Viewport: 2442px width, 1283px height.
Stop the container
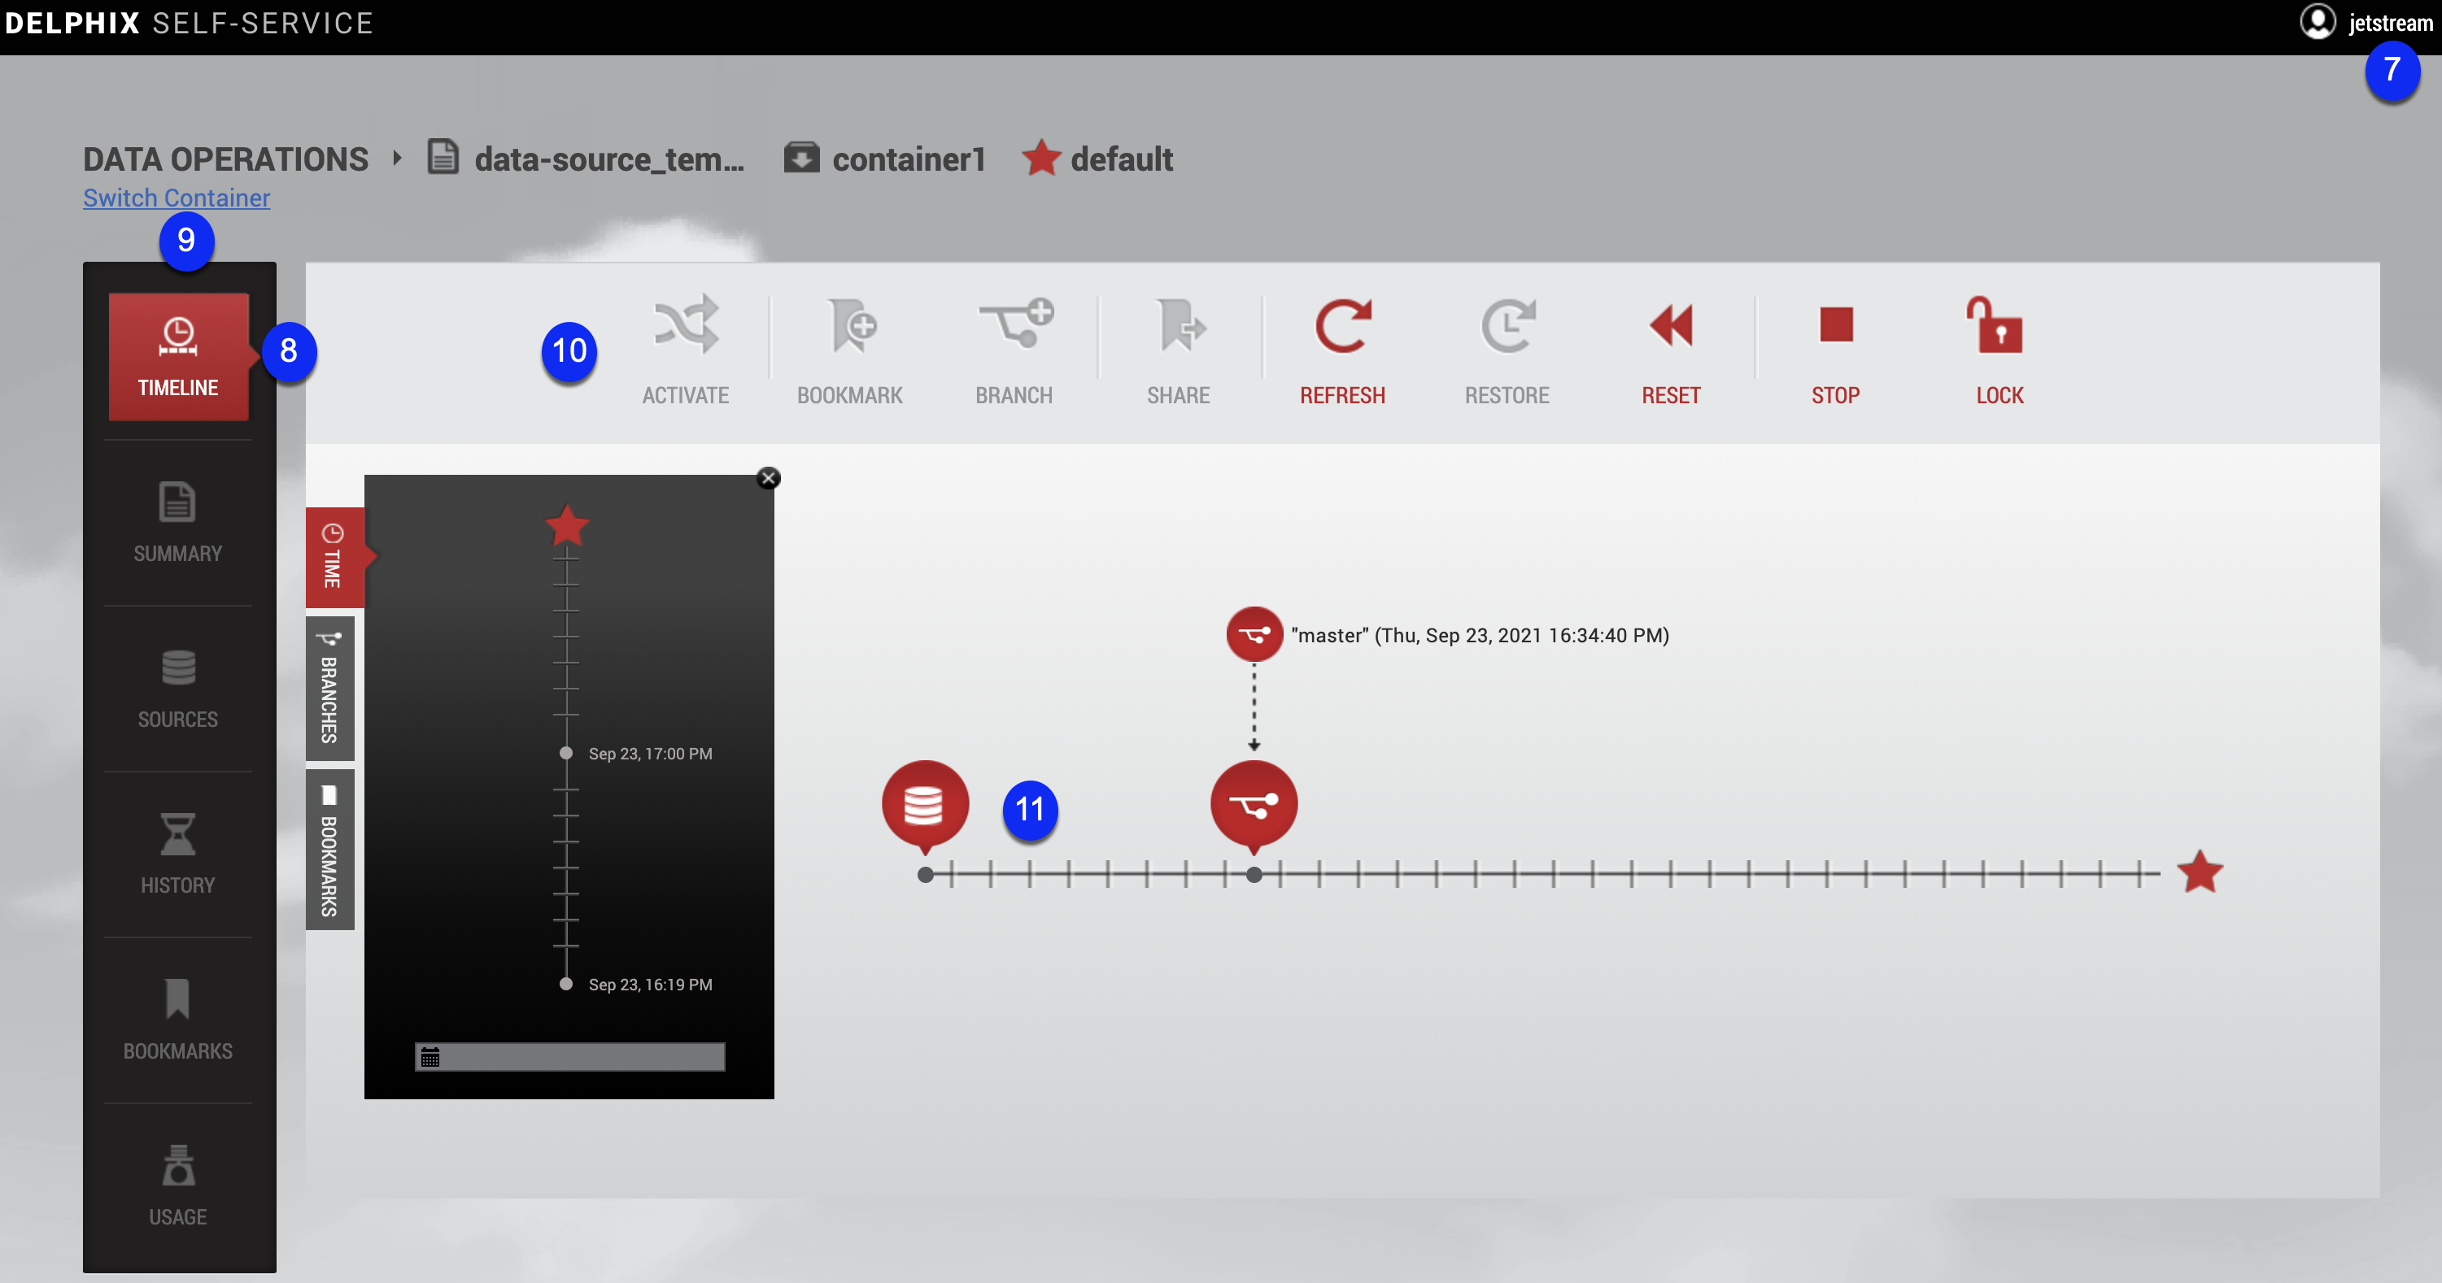(1835, 327)
